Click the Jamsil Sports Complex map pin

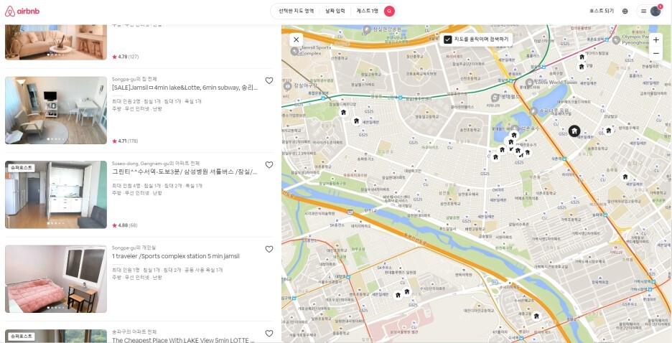[294, 51]
